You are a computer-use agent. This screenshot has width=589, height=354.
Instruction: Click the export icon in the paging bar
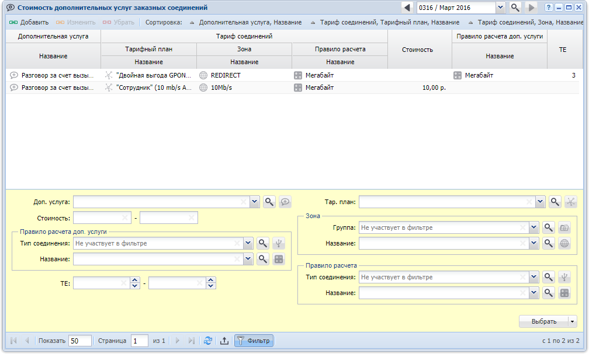pyautogui.click(x=224, y=341)
